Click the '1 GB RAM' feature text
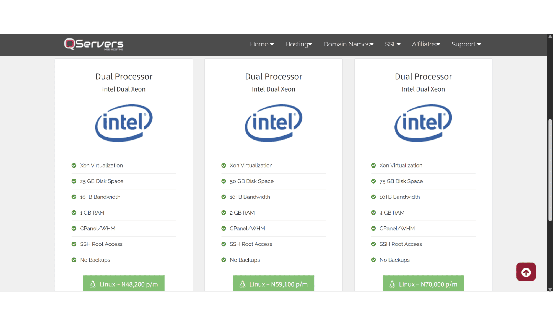This screenshot has height=311, width=553. pos(92,213)
